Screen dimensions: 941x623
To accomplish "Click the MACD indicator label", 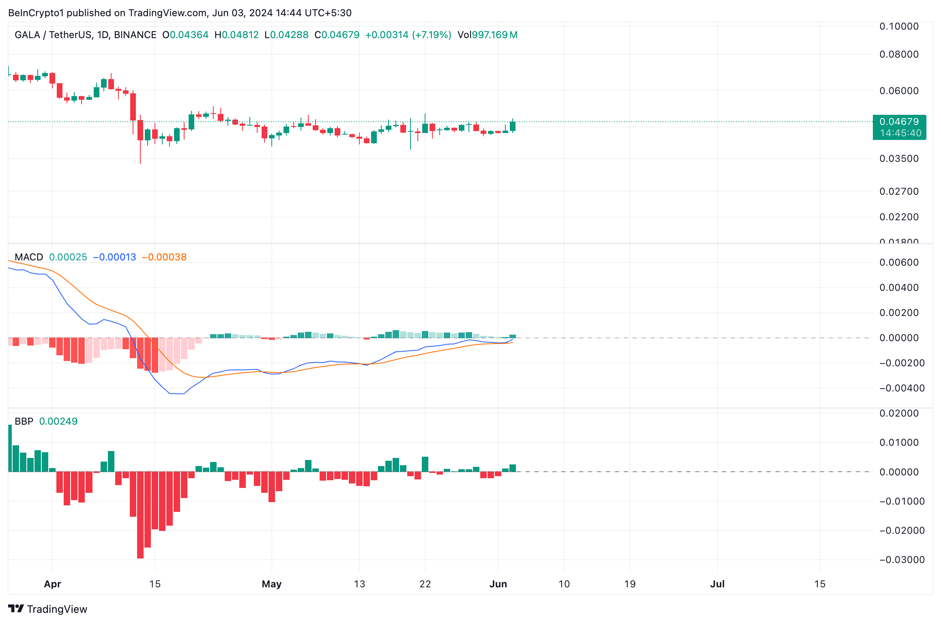I will [29, 257].
